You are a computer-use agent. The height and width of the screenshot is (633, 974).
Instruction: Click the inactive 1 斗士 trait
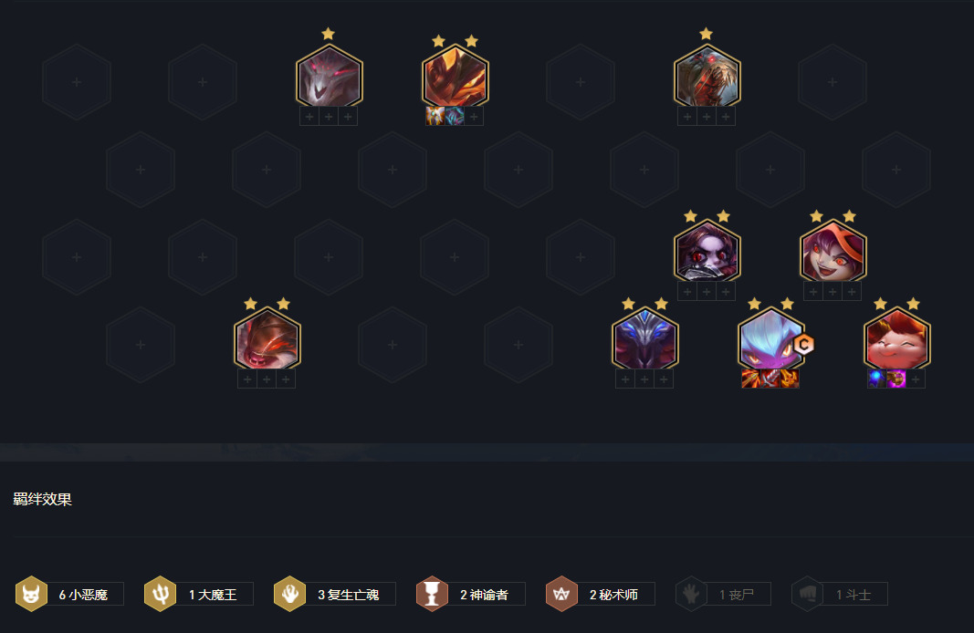[x=840, y=594]
